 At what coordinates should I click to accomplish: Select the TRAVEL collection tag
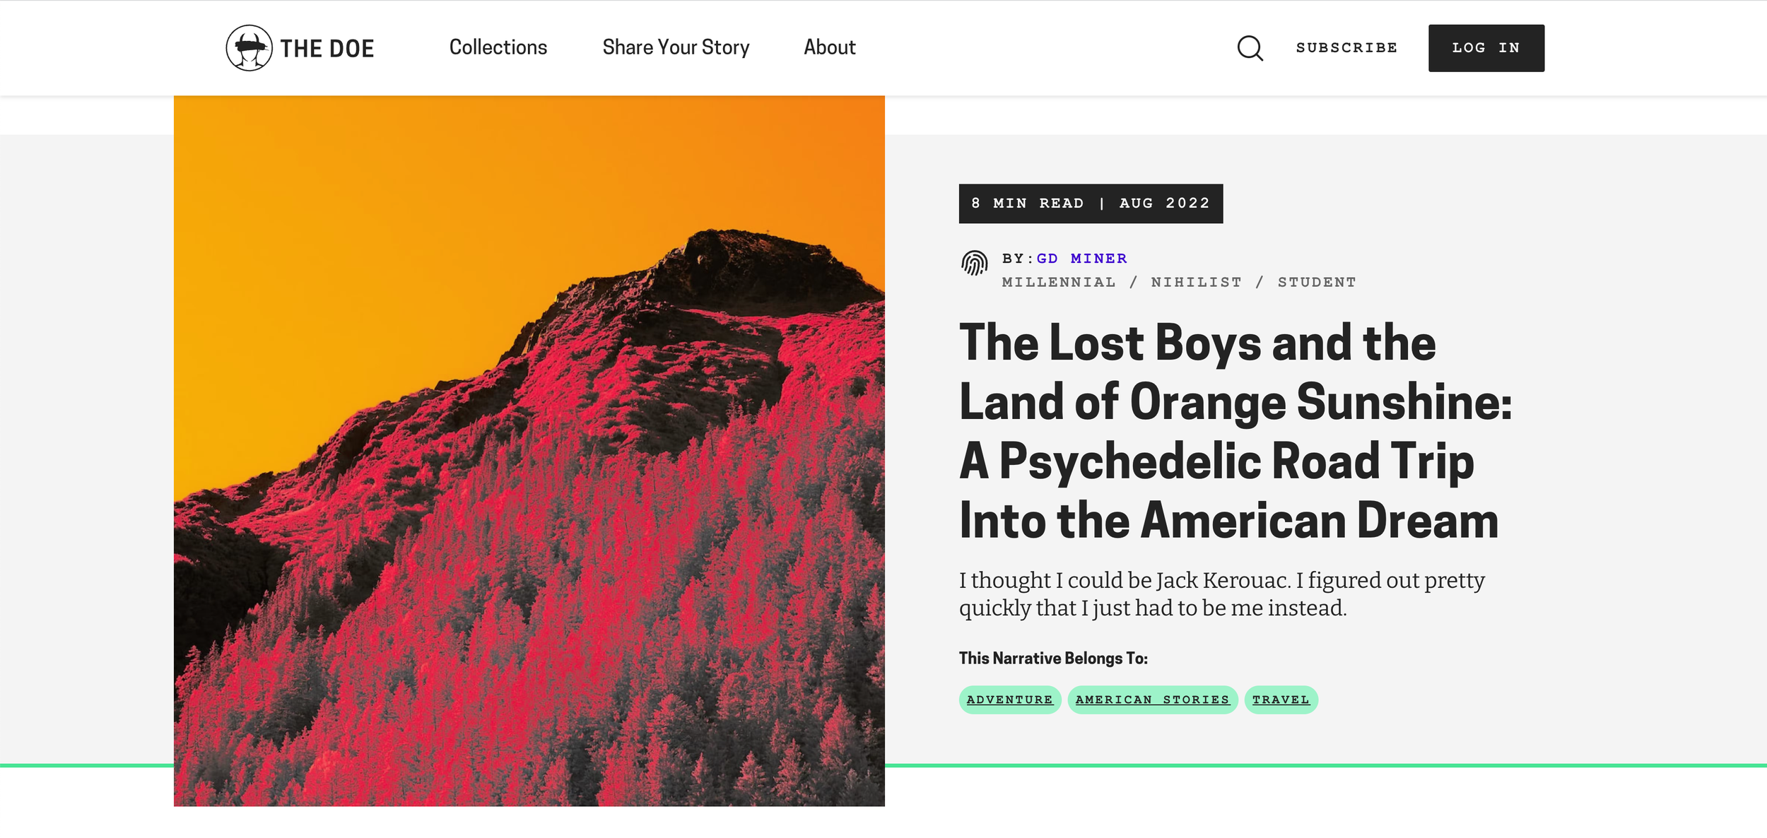[1281, 700]
